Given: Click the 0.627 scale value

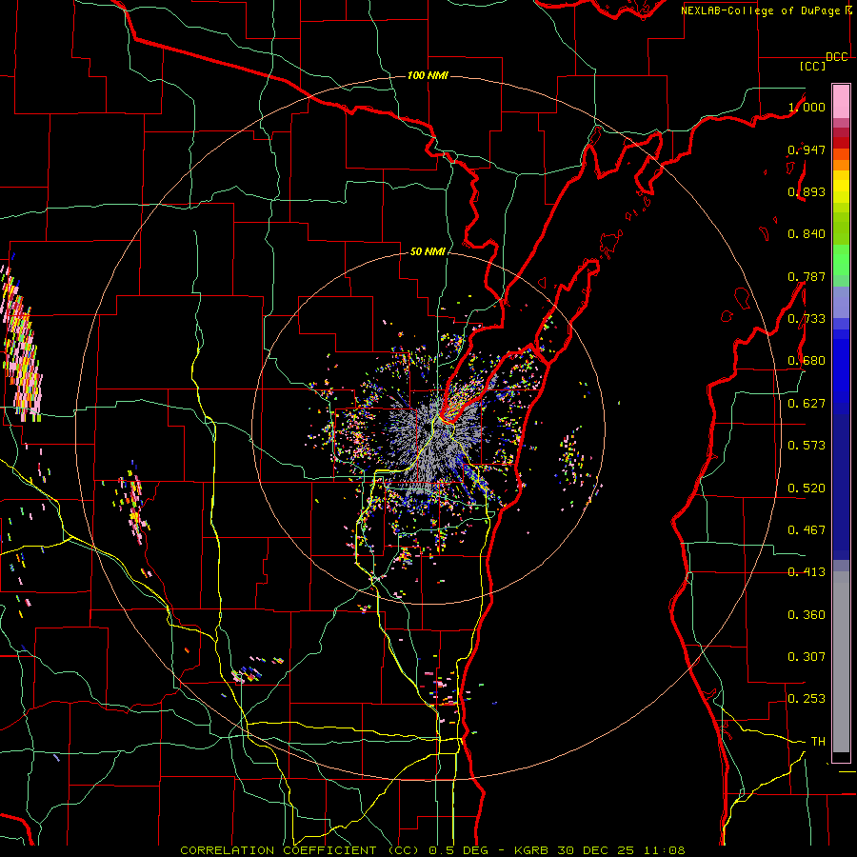Looking at the screenshot, I should coord(807,404).
